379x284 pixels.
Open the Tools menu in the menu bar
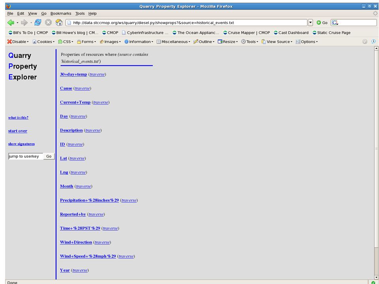pyautogui.click(x=80, y=13)
